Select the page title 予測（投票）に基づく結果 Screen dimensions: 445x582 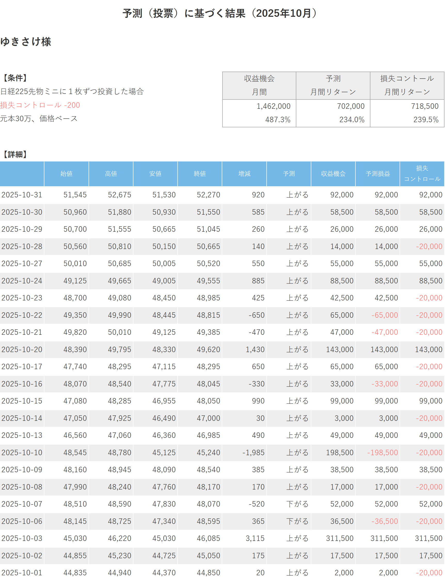(x=220, y=13)
